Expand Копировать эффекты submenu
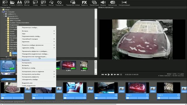 coord(37,77)
